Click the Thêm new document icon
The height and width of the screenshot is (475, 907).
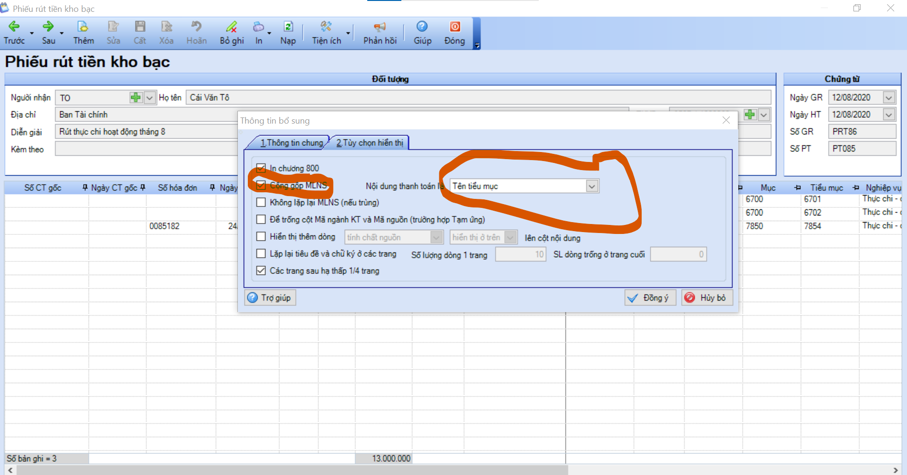pos(83,27)
